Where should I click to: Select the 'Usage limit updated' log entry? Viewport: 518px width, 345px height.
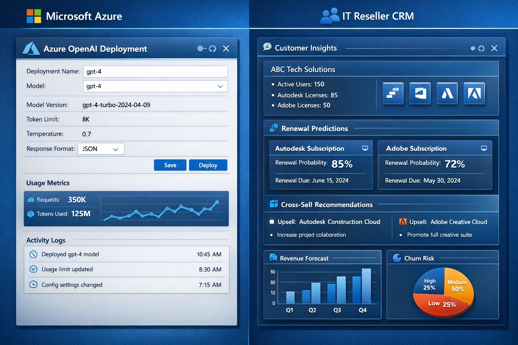point(126,269)
